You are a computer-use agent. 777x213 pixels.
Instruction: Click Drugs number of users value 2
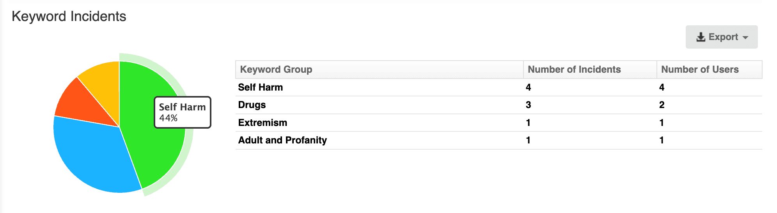(x=662, y=105)
